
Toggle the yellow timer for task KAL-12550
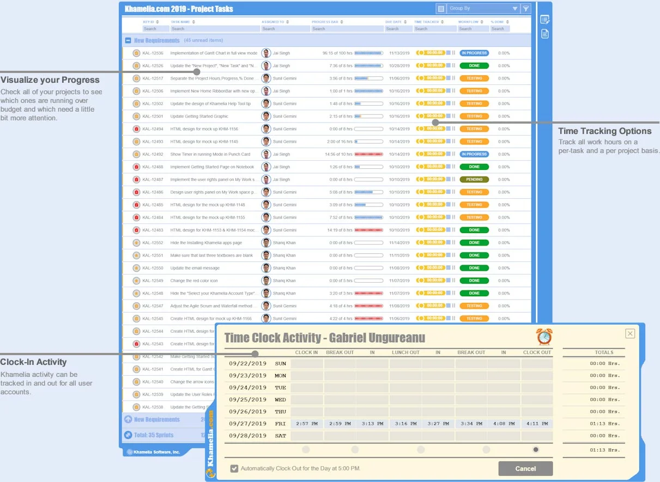coord(431,268)
